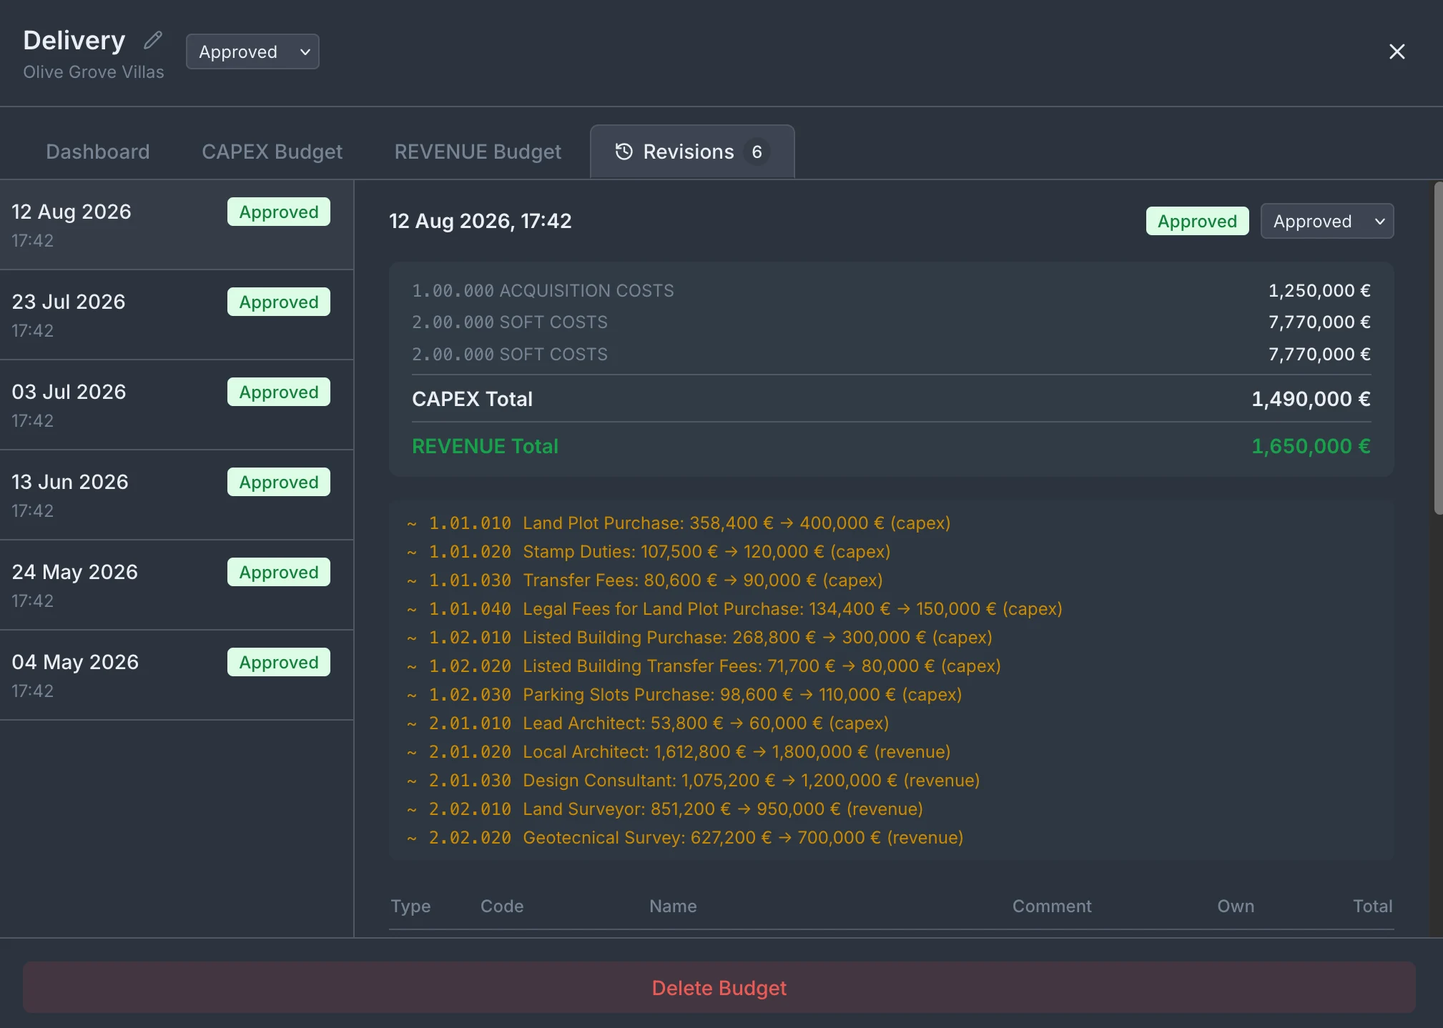
Task: Select the 12 Aug 2026 revision
Action: (177, 225)
